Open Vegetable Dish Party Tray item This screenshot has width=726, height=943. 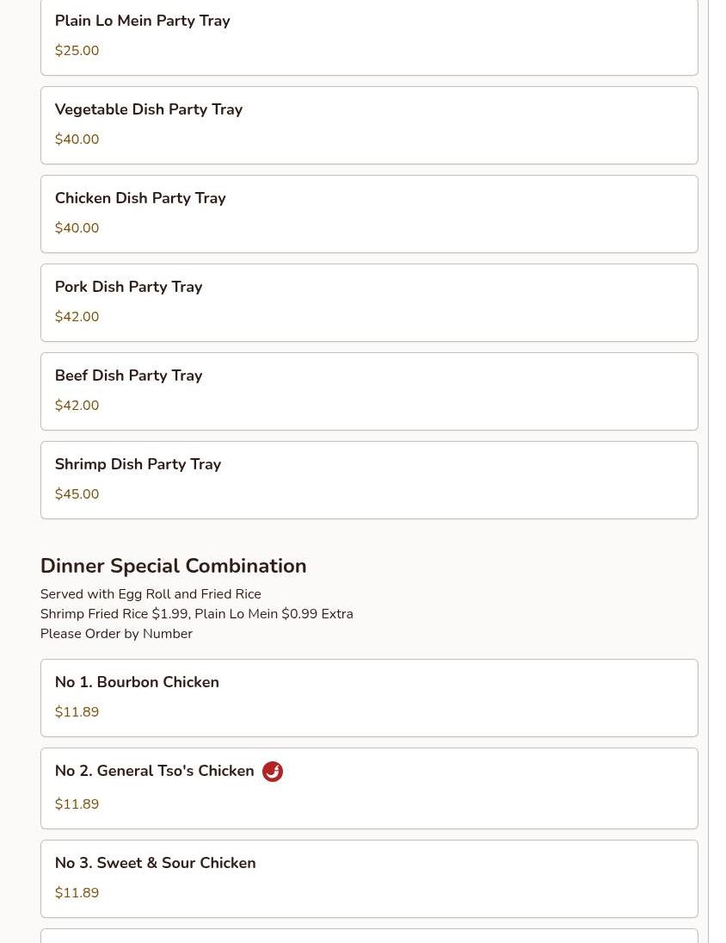coord(148,109)
